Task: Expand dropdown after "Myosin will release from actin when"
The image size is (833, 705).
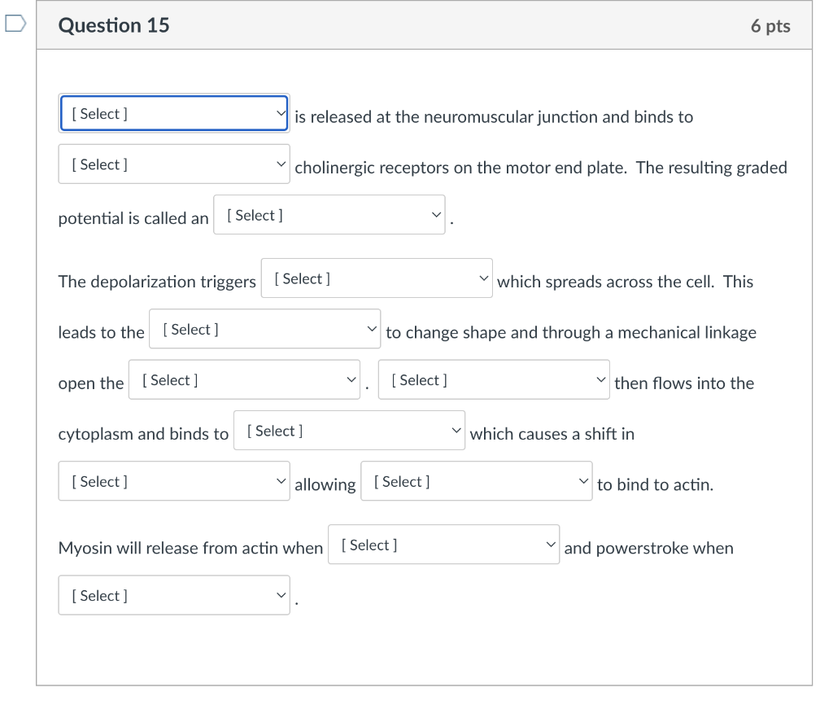Action: [x=444, y=545]
